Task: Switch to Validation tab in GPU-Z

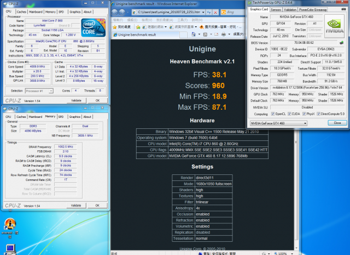Action: pyautogui.click(x=290, y=10)
